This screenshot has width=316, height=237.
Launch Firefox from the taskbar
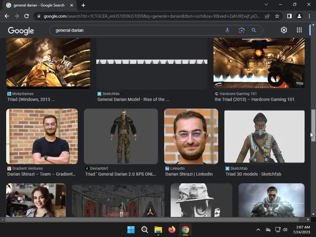pos(172,230)
